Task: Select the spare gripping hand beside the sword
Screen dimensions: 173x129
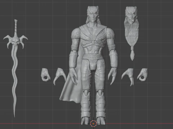Action: [45, 75]
